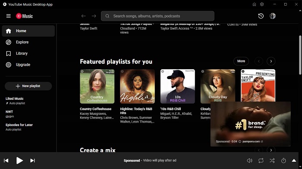Show previous featured playlists with left chevron
The height and width of the screenshot is (169, 302).
click(x=259, y=61)
